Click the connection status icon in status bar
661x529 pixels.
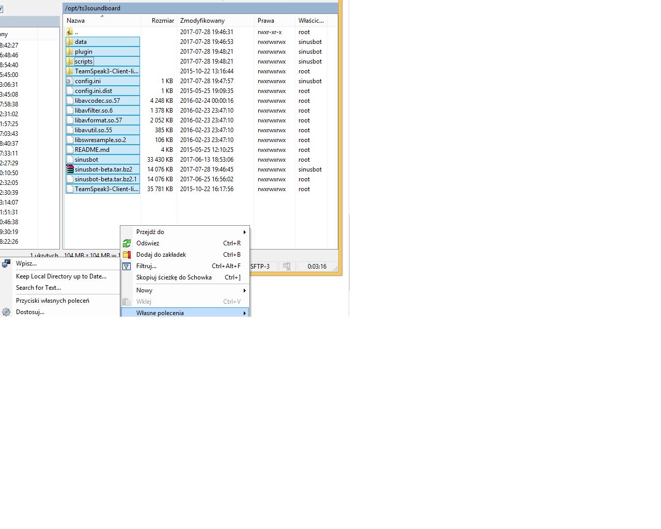(287, 267)
